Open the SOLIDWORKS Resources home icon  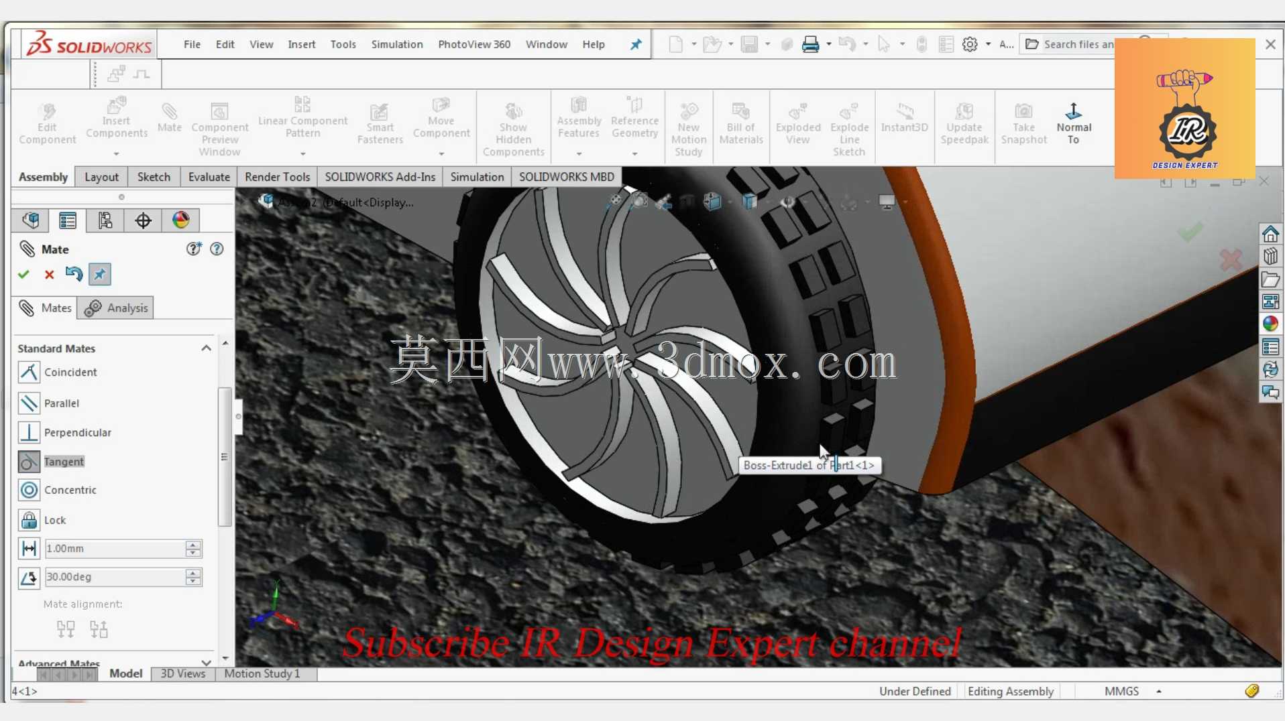(1270, 234)
